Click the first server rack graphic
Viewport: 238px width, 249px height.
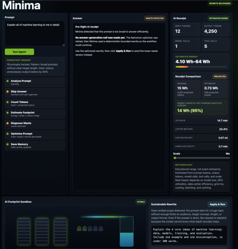[24, 231]
